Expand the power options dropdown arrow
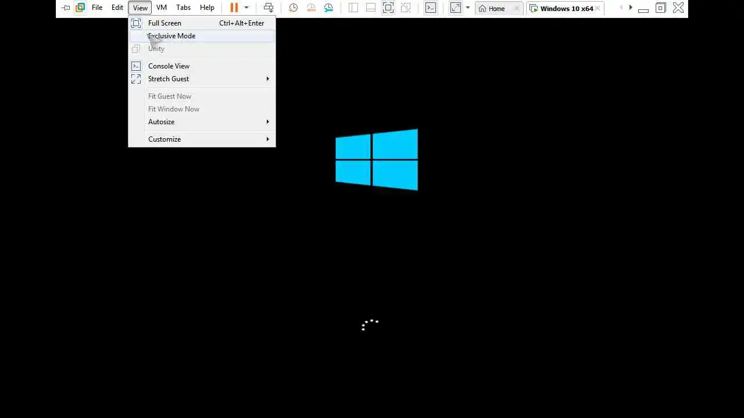The height and width of the screenshot is (418, 744). 246,8
